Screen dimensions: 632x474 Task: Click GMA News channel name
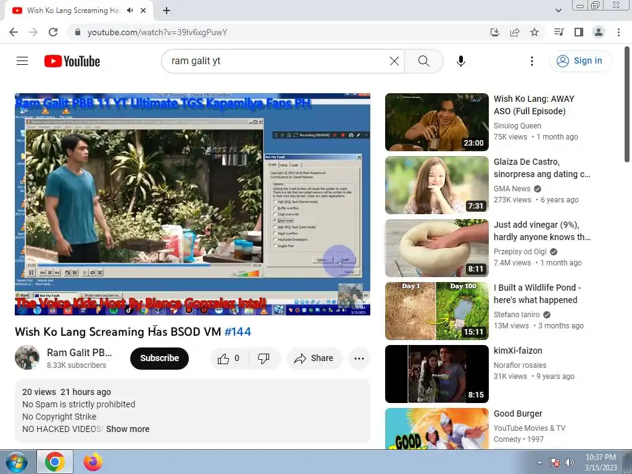pos(512,189)
